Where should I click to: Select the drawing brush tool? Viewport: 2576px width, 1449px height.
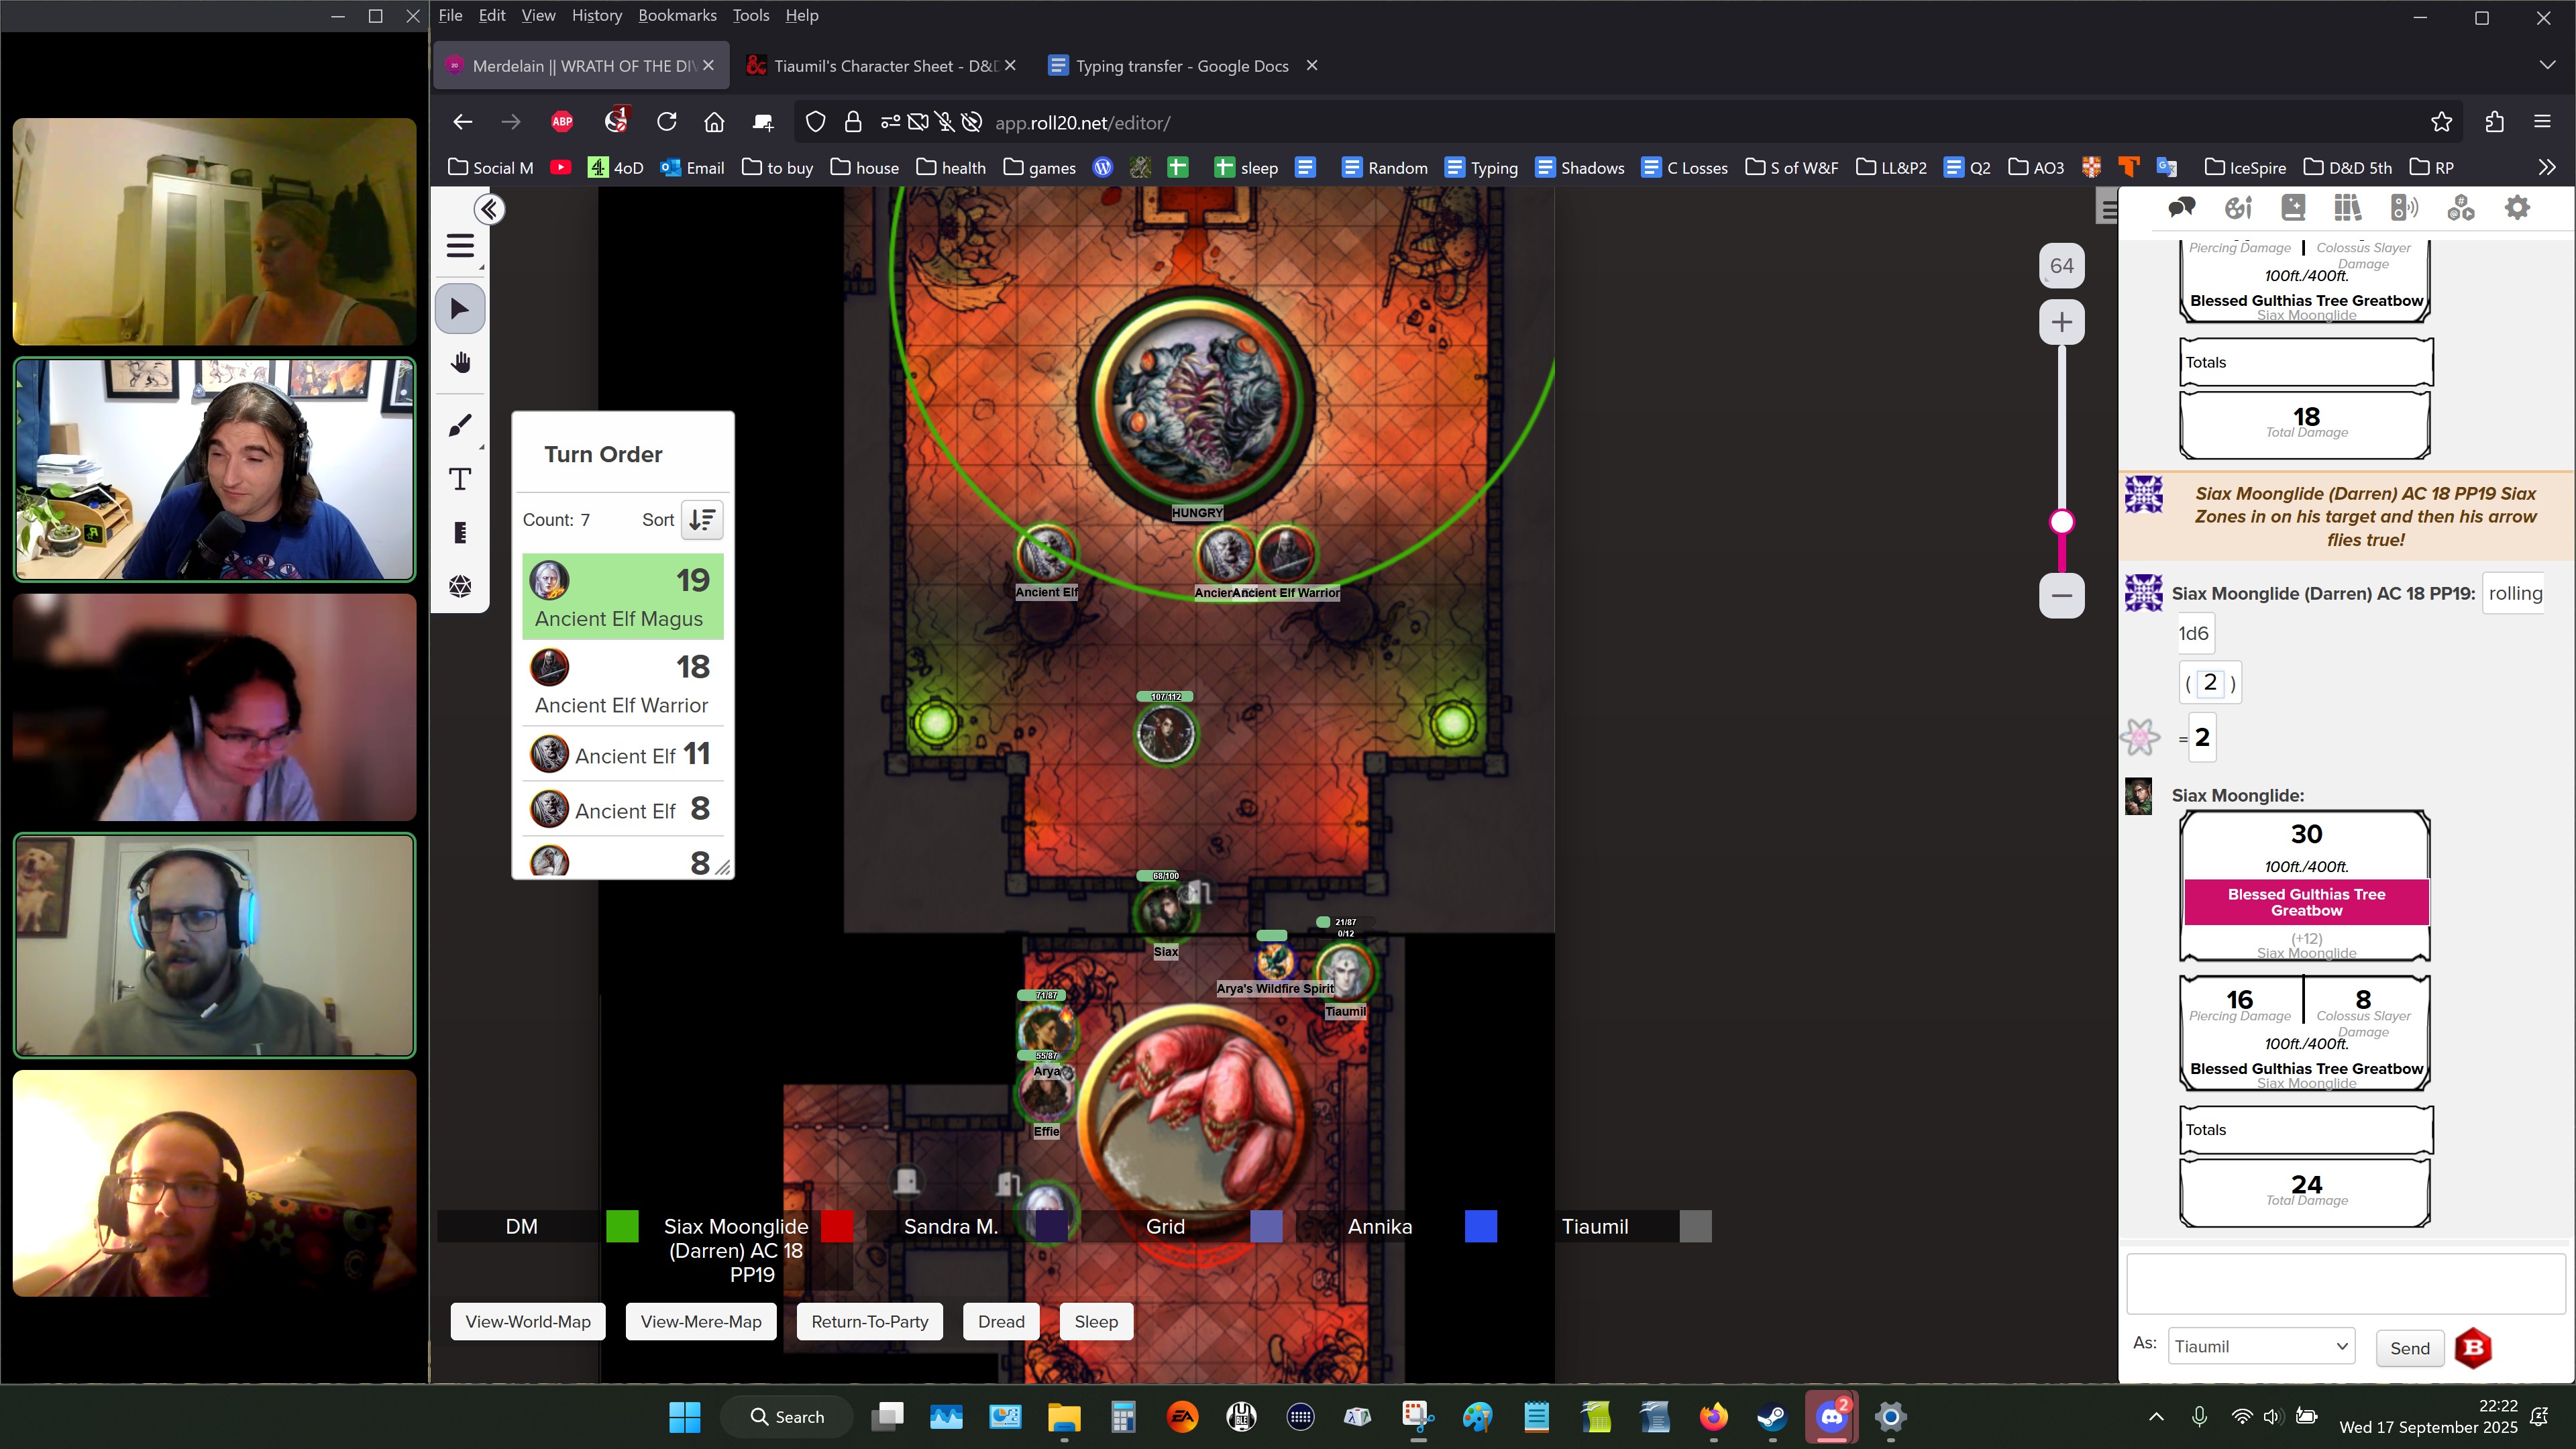click(x=460, y=425)
